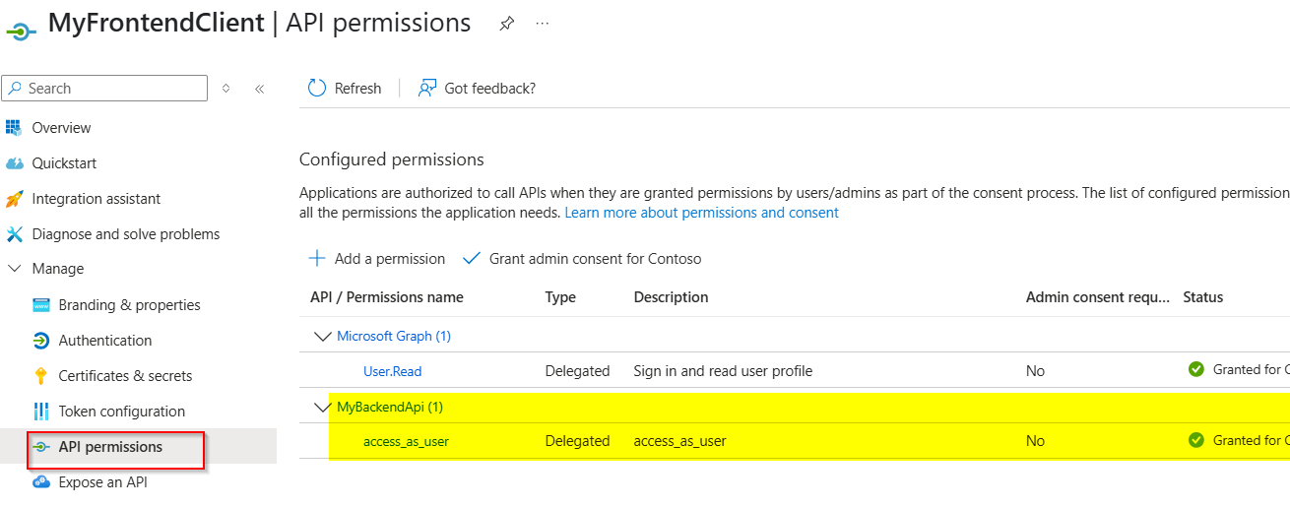The image size is (1290, 508).
Task: Click 'No' admin consent in User.Read row
Action: click(x=1035, y=371)
